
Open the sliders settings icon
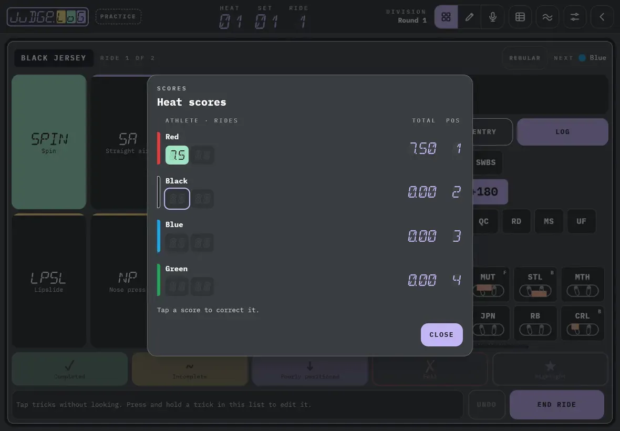(x=574, y=17)
